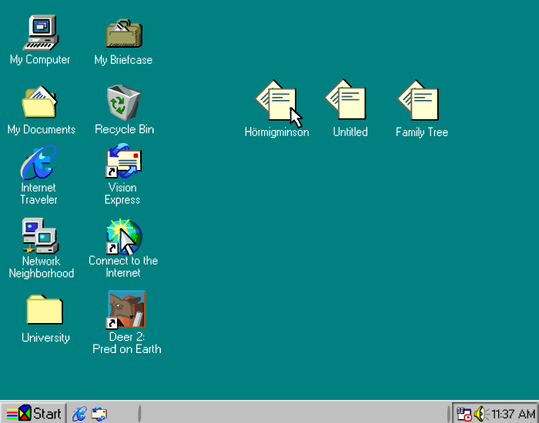Open the Start menu
The width and height of the screenshot is (539, 423).
[x=32, y=413]
